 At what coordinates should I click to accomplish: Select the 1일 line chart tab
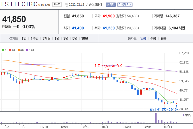pos(24,38)
